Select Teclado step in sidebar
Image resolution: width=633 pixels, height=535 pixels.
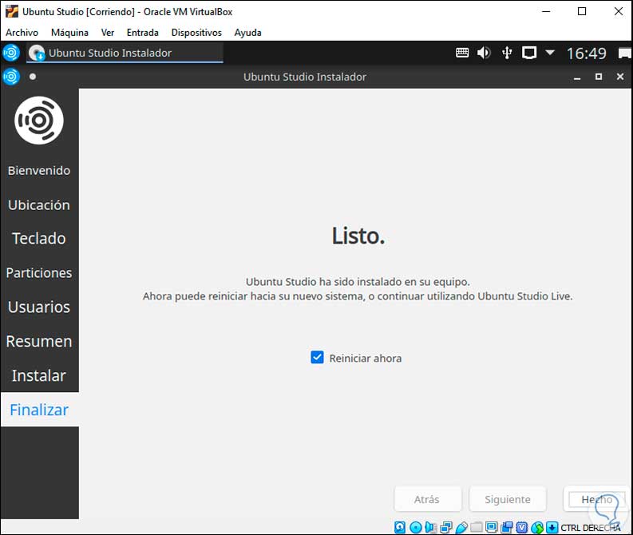(x=39, y=239)
